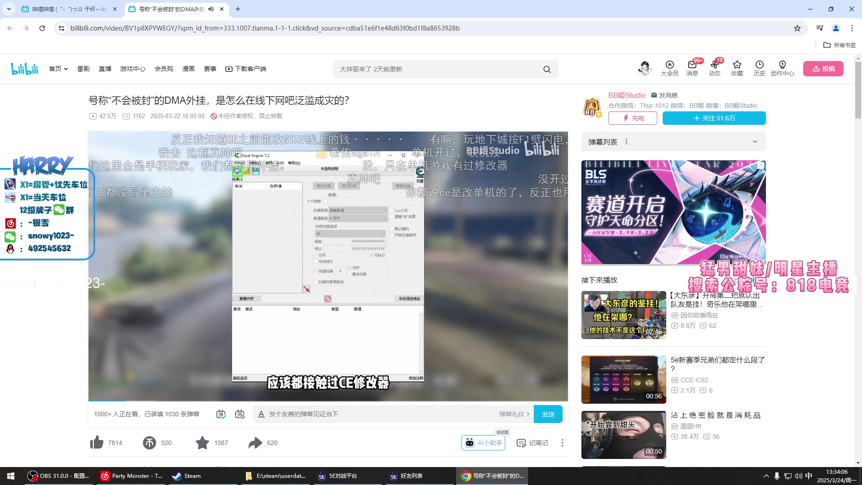
Task: Like the video with thumbs-up icon
Action: [x=97, y=443]
